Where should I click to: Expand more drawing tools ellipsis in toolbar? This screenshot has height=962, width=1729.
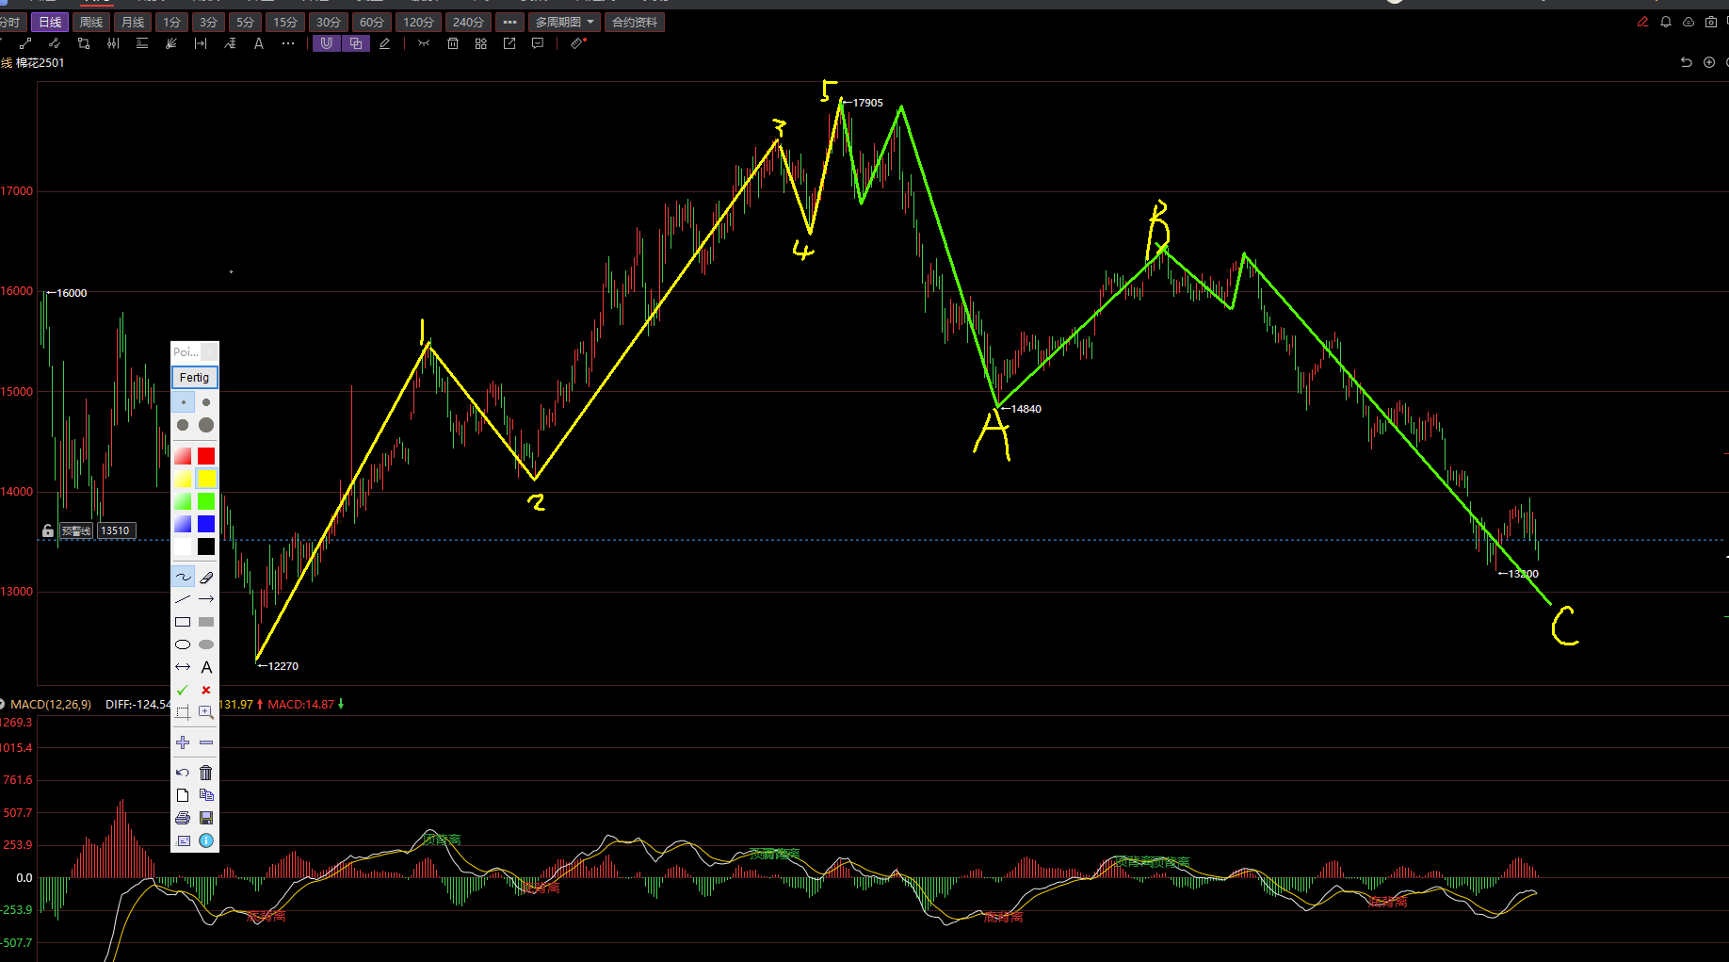(288, 43)
